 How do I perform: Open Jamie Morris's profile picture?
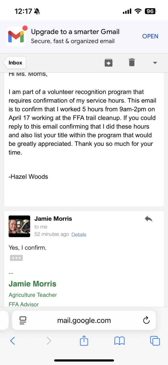(x=19, y=226)
